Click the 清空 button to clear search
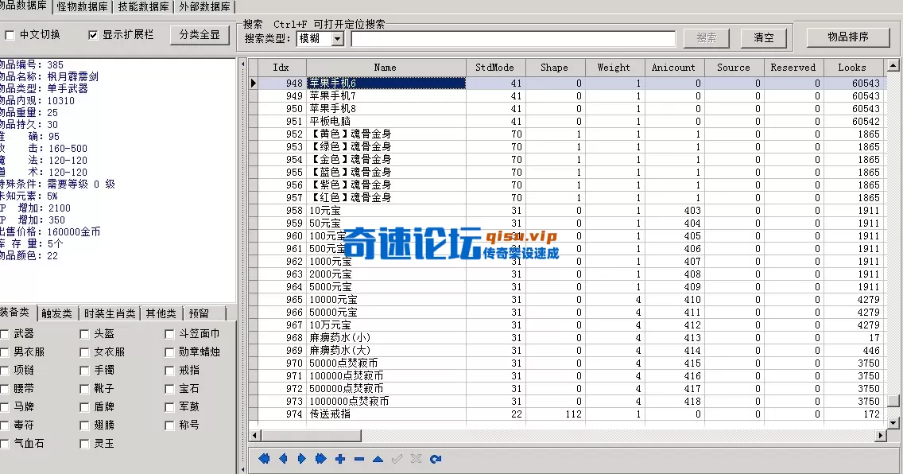This screenshot has width=903, height=474. [763, 37]
